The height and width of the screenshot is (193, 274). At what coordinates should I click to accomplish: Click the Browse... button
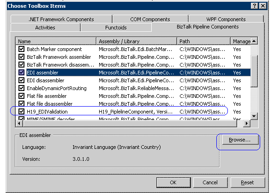tap(240, 140)
